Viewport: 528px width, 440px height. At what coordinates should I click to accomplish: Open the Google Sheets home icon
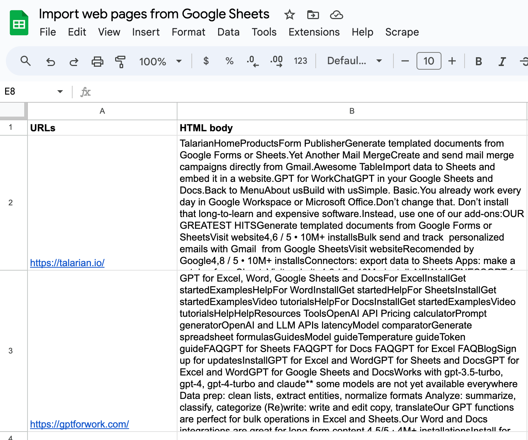(x=19, y=23)
